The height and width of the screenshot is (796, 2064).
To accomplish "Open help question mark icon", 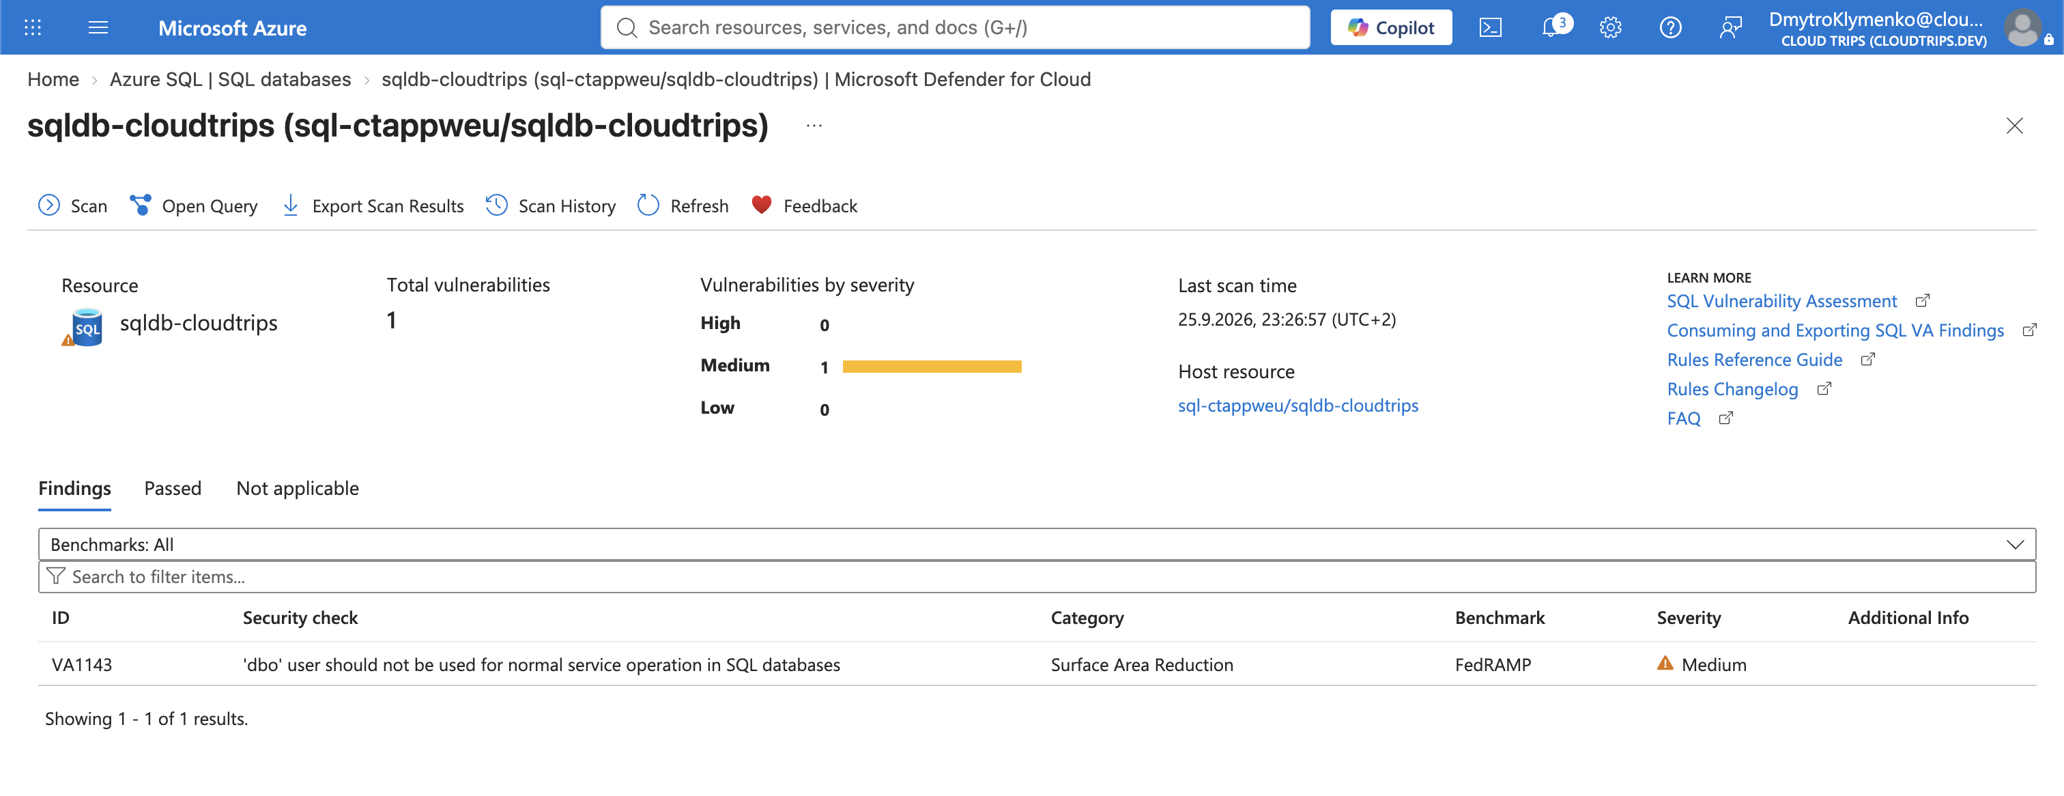I will point(1669,28).
